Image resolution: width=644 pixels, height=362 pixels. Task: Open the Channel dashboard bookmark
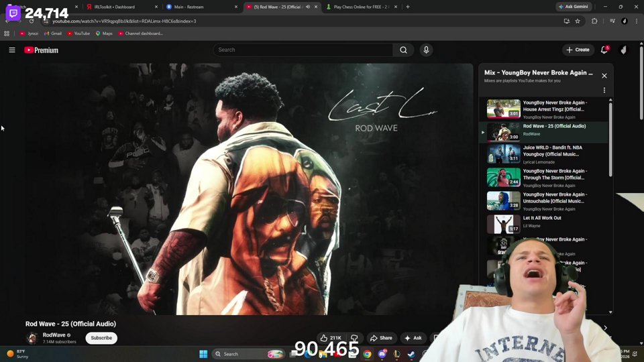tap(140, 34)
